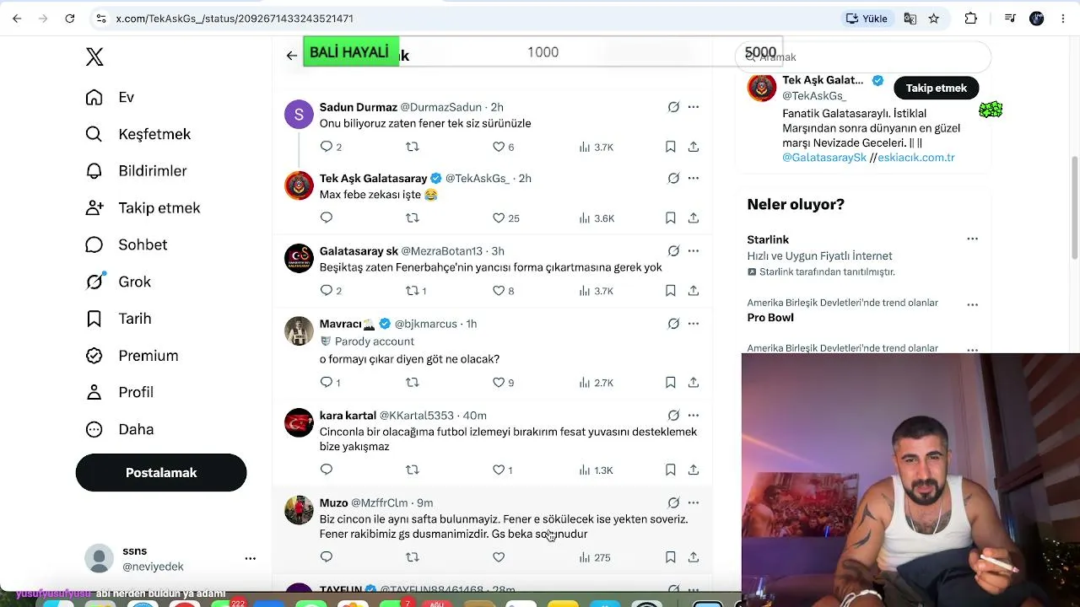Open more options for Sadun Durmaz's post
The height and width of the screenshot is (607, 1080).
694,107
